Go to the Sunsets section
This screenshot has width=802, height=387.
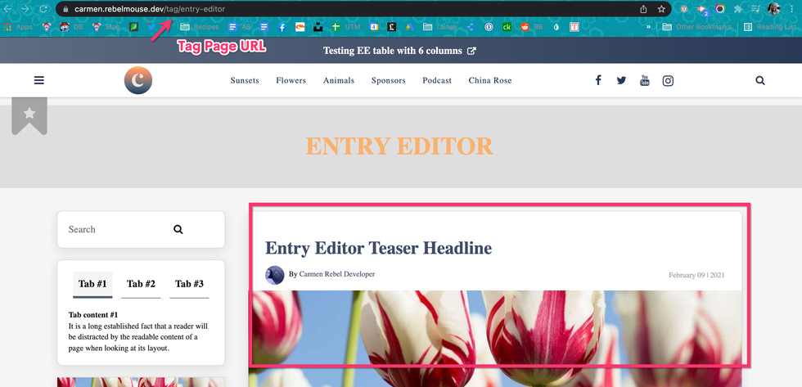point(245,80)
